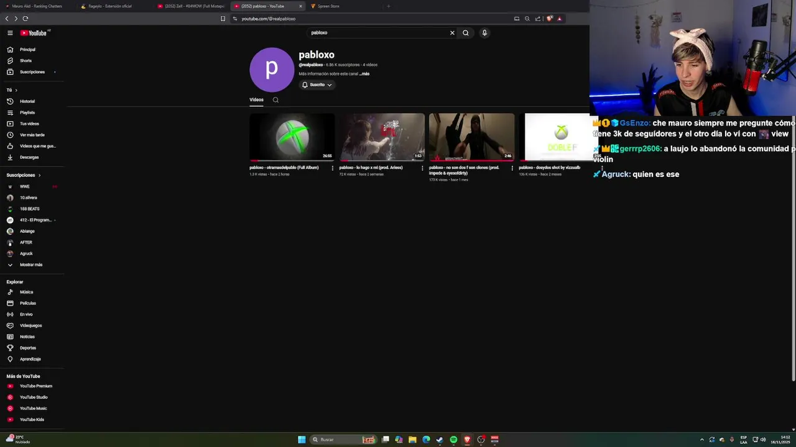Viewport: 796px width, 447px height.
Task: Open YouTube Music link
Action: pos(32,409)
